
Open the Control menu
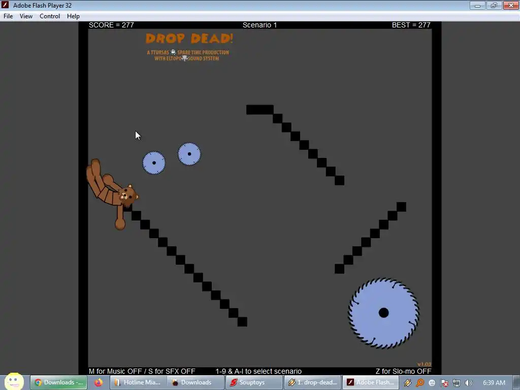tap(50, 16)
